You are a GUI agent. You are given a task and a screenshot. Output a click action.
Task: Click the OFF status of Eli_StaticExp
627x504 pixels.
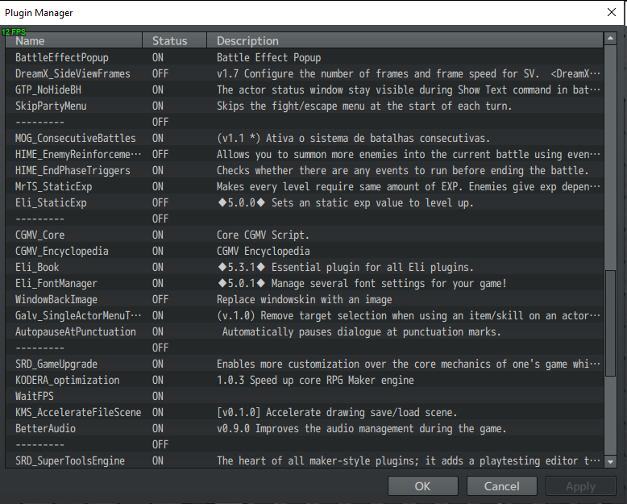pos(160,202)
